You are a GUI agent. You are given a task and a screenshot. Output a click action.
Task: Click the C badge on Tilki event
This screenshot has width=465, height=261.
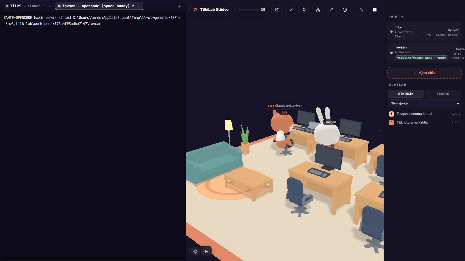point(391,122)
